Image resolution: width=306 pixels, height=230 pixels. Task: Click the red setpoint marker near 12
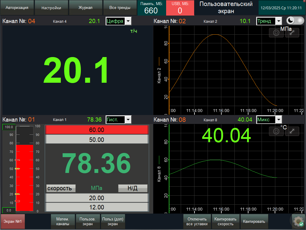click(17, 201)
